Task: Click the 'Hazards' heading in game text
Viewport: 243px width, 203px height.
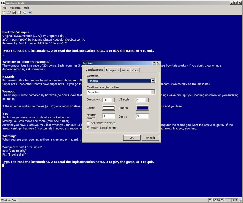Action: point(8,77)
